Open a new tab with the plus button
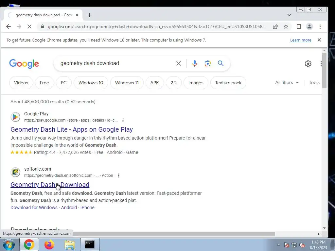 [x=90, y=15]
